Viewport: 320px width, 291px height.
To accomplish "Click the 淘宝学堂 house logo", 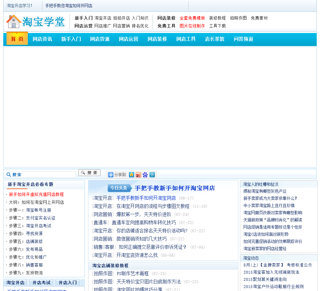I will coord(36,22).
